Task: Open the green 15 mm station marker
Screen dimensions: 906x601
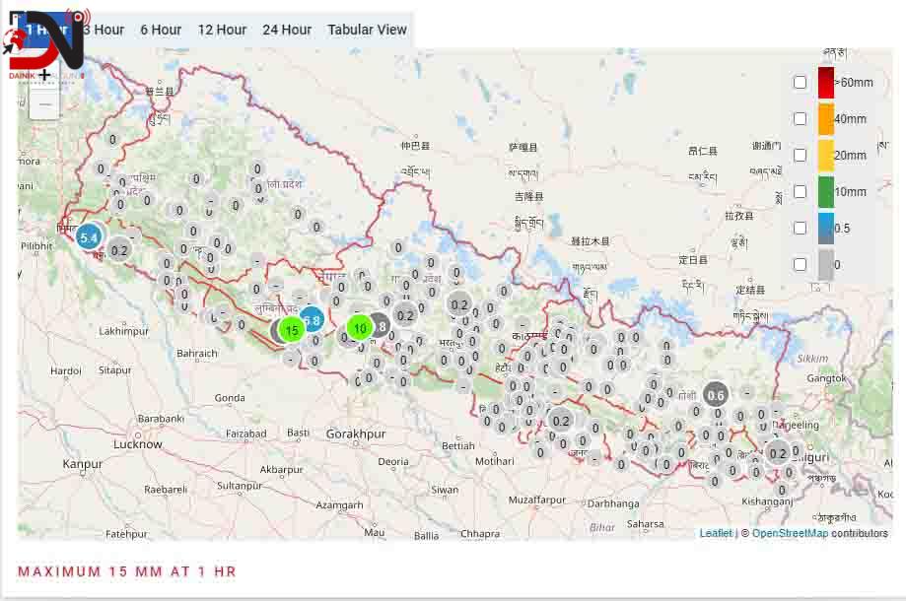Action: 291,330
